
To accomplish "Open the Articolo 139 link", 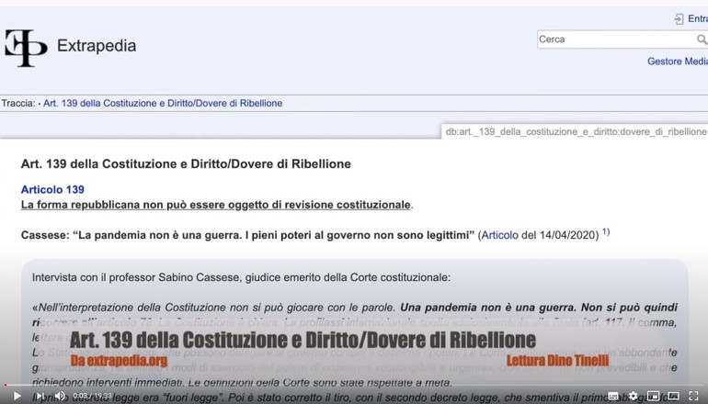I will click(52, 189).
